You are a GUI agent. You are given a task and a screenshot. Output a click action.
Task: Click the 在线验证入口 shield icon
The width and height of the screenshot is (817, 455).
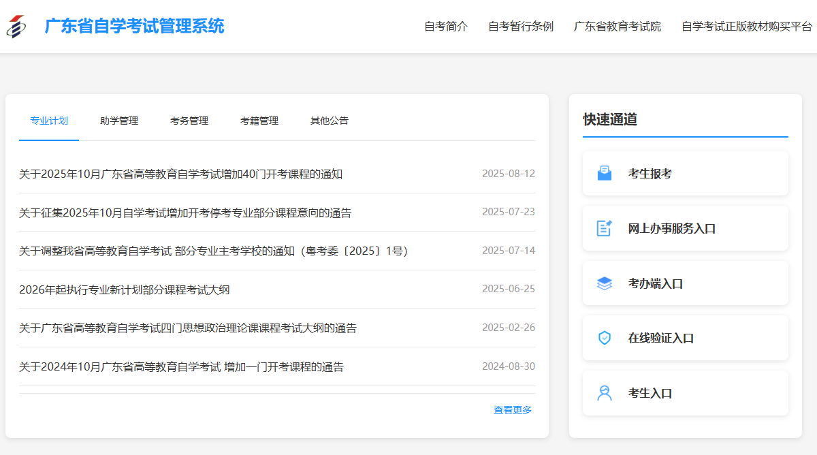604,338
